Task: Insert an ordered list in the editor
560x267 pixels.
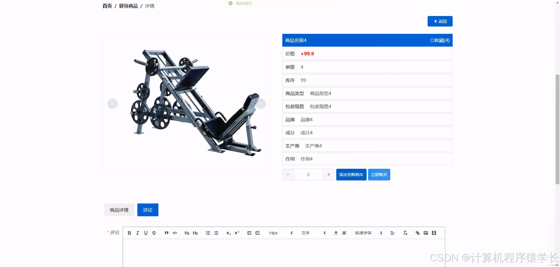Action: [x=208, y=233]
